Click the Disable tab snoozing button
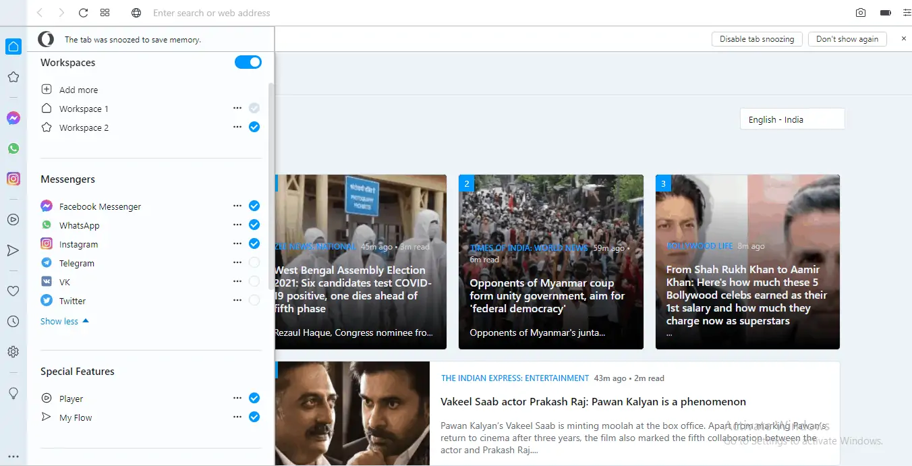 (757, 38)
